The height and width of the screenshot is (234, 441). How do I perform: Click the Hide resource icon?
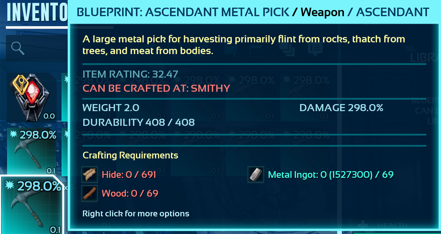[90, 175]
